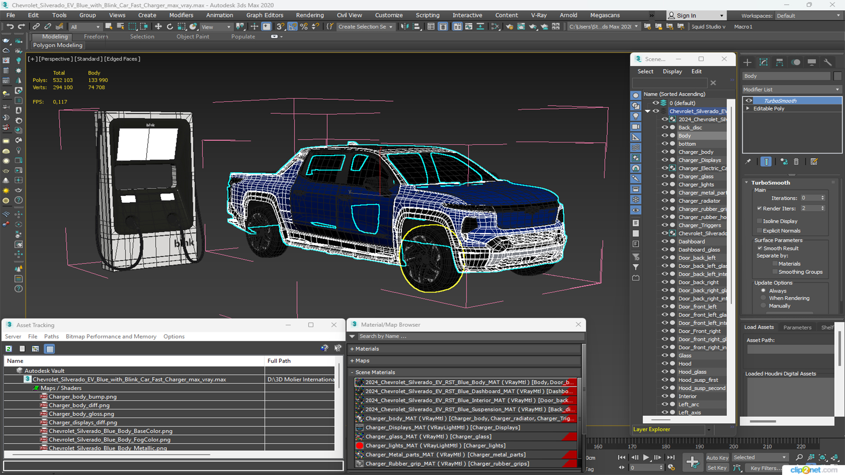Viewport: 845px width, 475px height.
Task: Toggle the TurboSmooth modifier eye icon
Action: pos(749,101)
